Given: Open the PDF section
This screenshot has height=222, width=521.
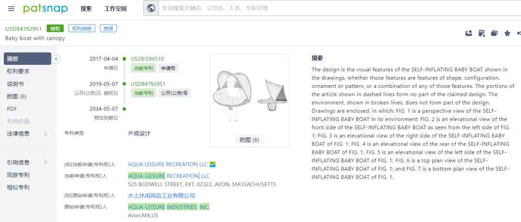Looking at the screenshot, I should point(12,109).
